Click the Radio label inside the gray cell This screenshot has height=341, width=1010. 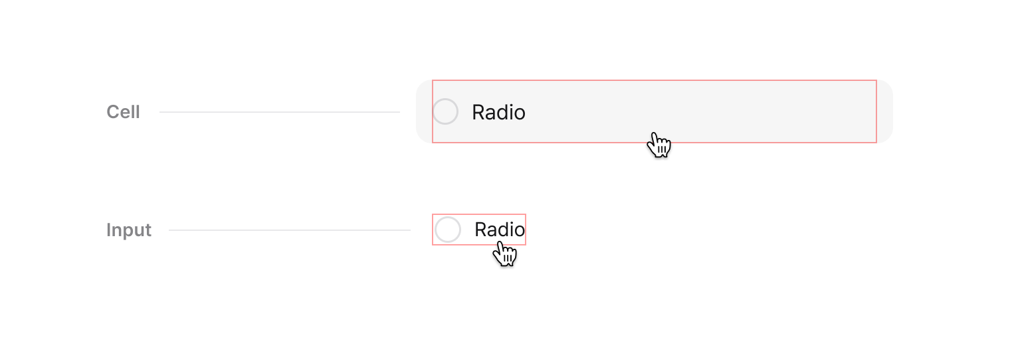click(498, 112)
